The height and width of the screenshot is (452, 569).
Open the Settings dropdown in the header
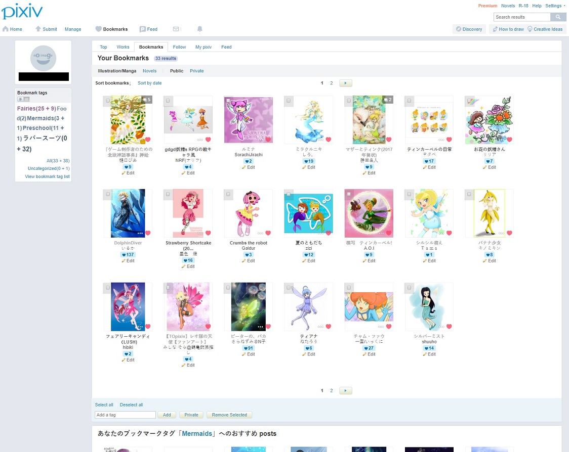point(555,6)
